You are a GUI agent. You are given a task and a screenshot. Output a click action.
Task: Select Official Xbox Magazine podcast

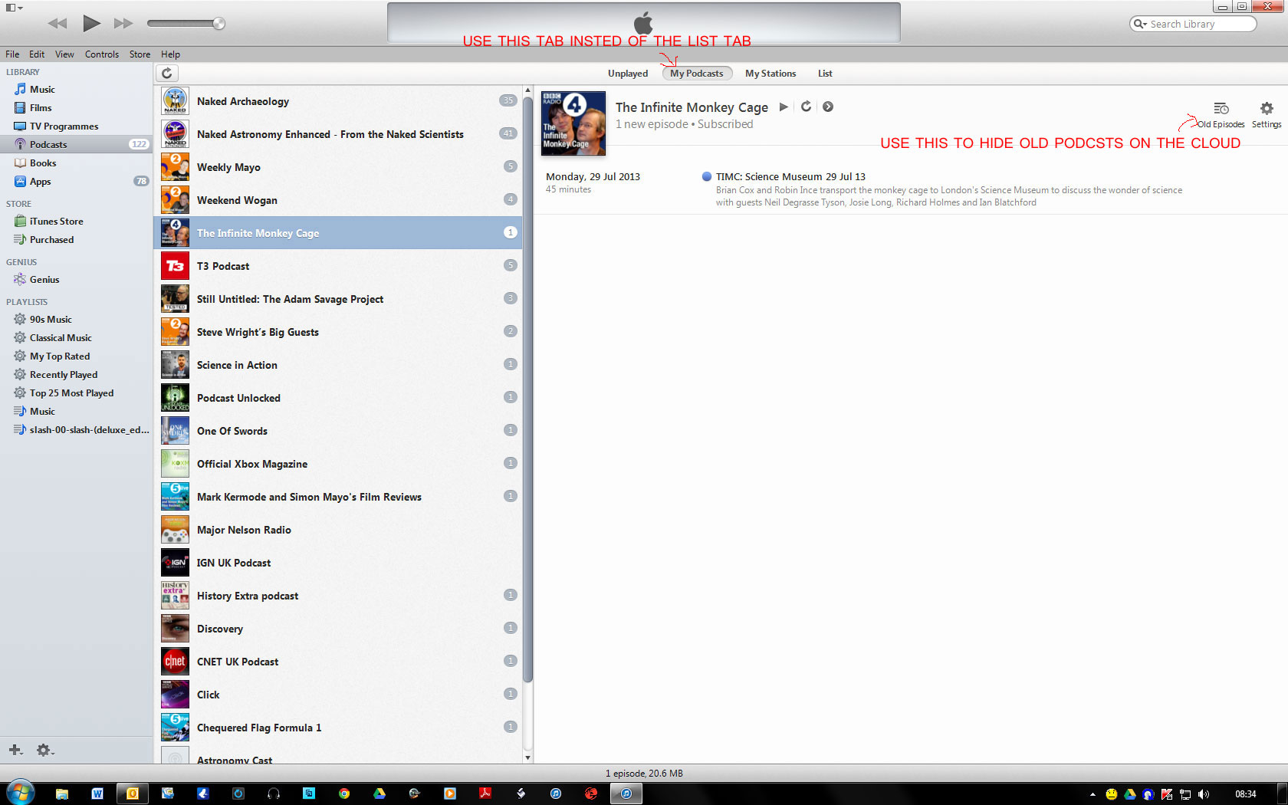(338, 464)
